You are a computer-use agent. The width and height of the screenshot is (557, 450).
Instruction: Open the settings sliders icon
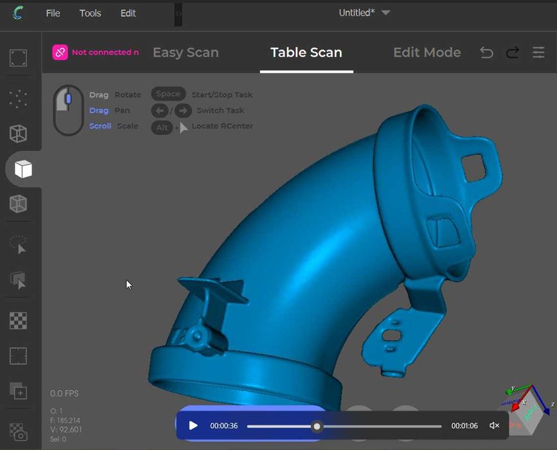pyautogui.click(x=538, y=53)
